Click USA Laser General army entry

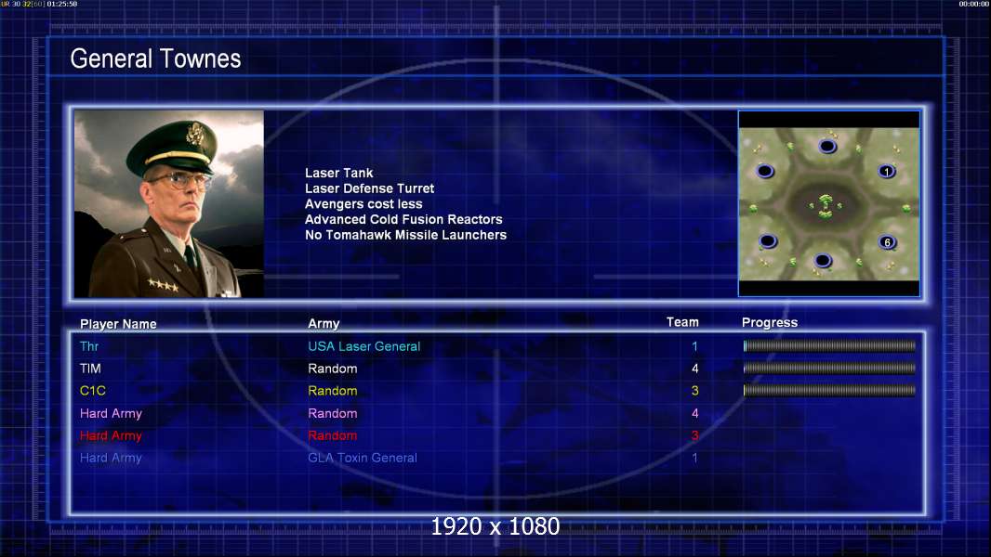364,346
